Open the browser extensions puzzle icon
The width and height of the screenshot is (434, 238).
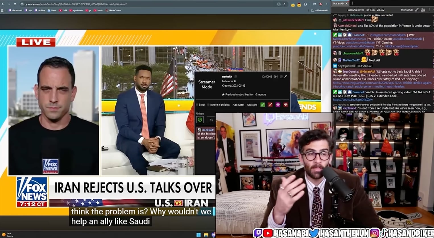point(305,4)
